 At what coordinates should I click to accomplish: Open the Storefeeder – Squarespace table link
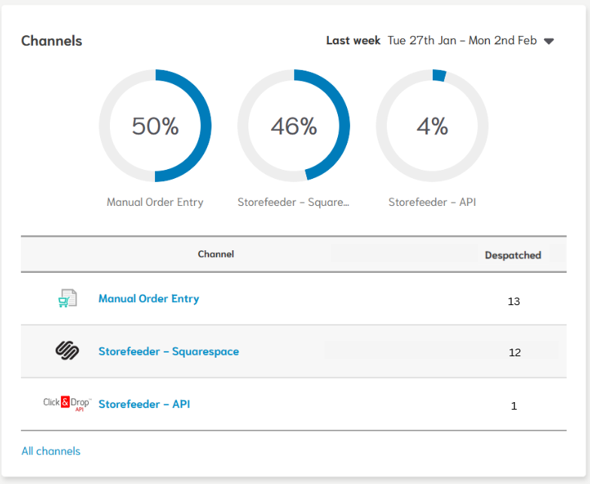coord(169,351)
